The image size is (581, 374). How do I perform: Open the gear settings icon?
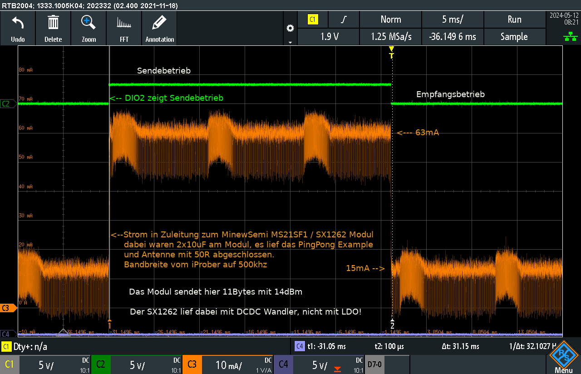pyautogui.click(x=290, y=28)
